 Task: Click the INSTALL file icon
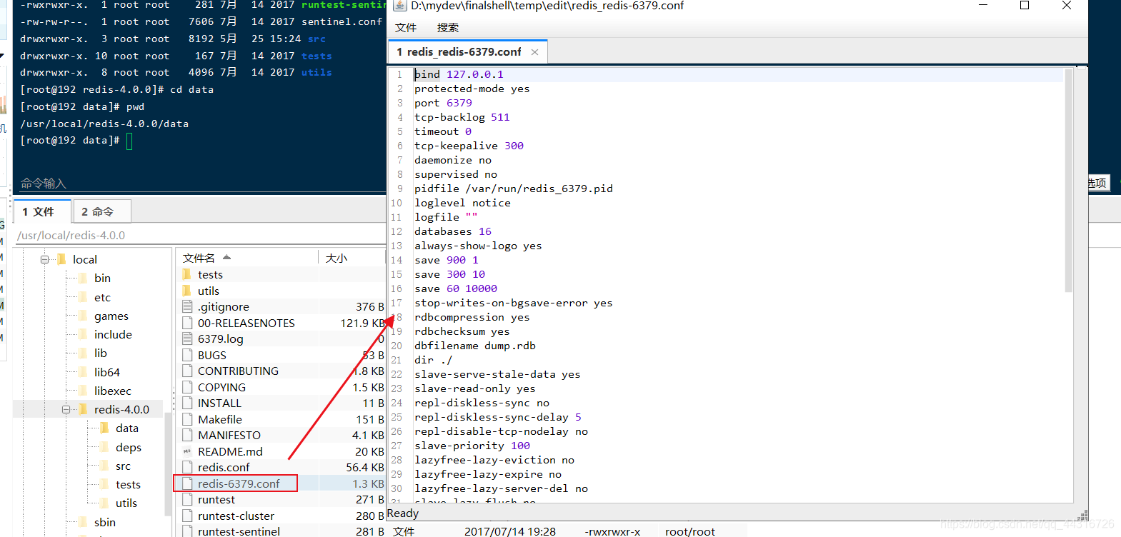(x=187, y=403)
